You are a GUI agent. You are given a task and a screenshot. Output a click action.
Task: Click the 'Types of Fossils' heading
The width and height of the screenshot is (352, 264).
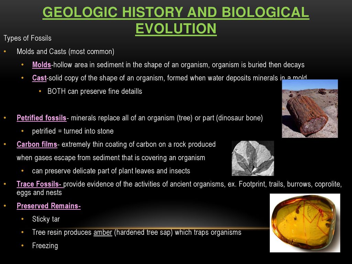[x=27, y=38]
